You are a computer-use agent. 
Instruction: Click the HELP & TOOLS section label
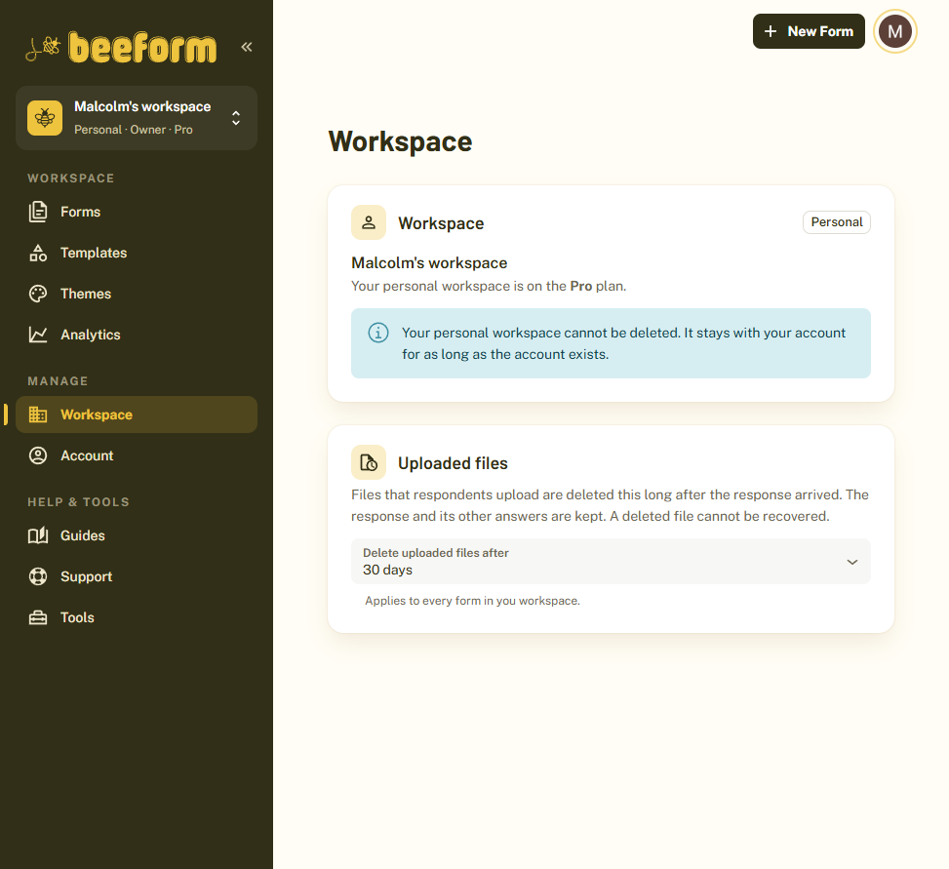(x=78, y=502)
